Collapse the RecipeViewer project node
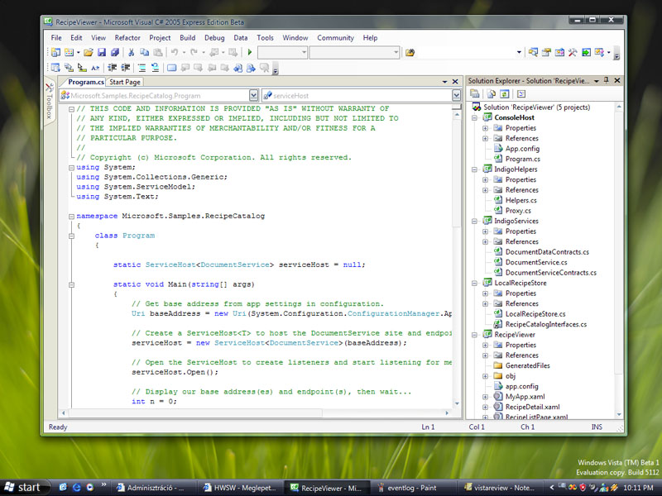This screenshot has height=496, width=662. click(474, 335)
